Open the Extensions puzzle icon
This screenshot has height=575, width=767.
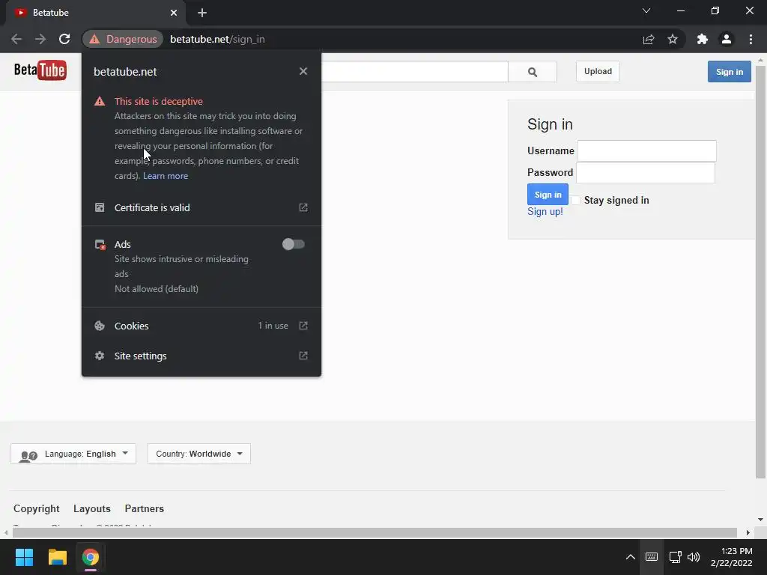703,39
